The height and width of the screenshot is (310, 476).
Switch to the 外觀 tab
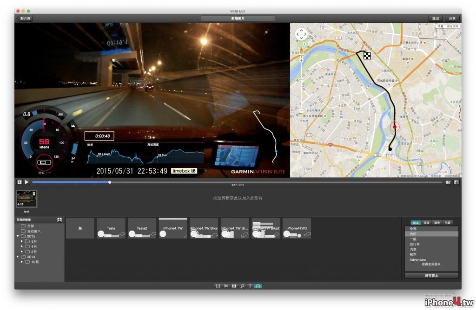(448, 223)
